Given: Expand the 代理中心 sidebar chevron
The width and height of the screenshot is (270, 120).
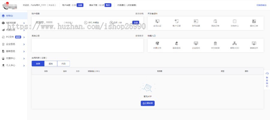Looking at the screenshot, I should pyautogui.click(x=24, y=59).
